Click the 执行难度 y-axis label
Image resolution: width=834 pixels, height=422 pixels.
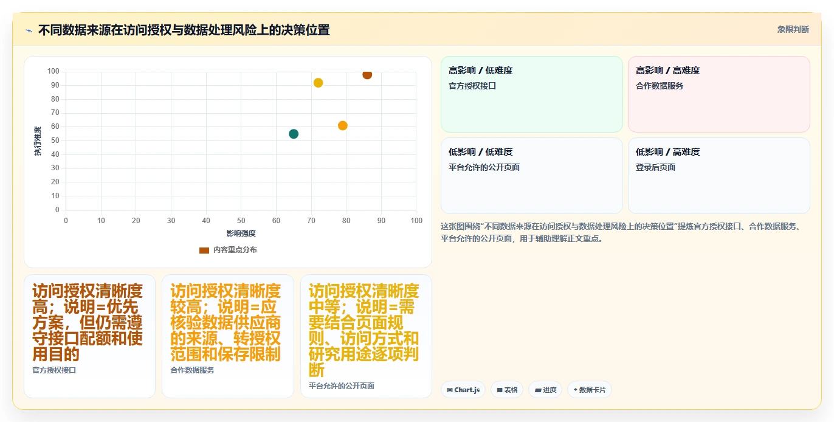click(x=38, y=141)
